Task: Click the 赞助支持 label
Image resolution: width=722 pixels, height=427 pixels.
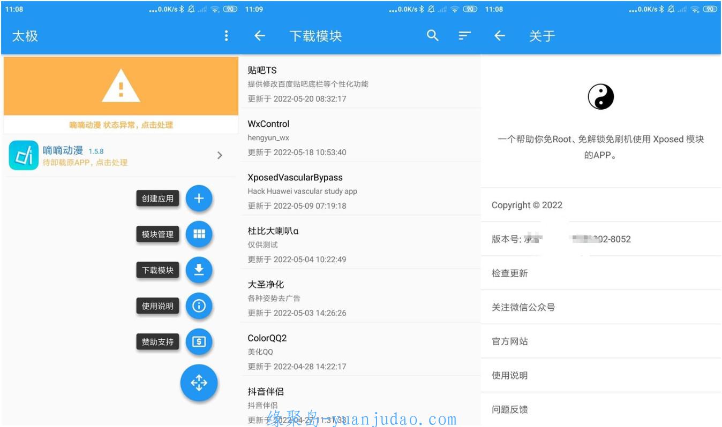Action: pos(157,342)
